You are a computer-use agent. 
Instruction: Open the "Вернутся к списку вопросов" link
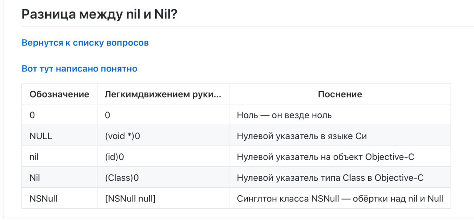[85, 43]
